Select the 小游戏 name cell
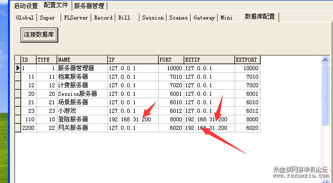This screenshot has width=333, height=183. click(82, 111)
